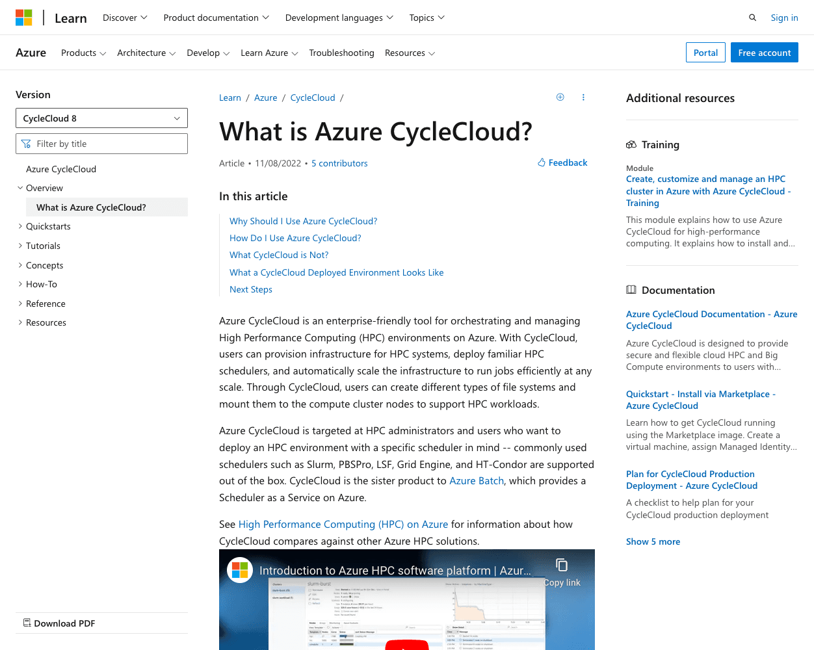Focus the Filter by title field
This screenshot has width=814, height=650.
(101, 144)
